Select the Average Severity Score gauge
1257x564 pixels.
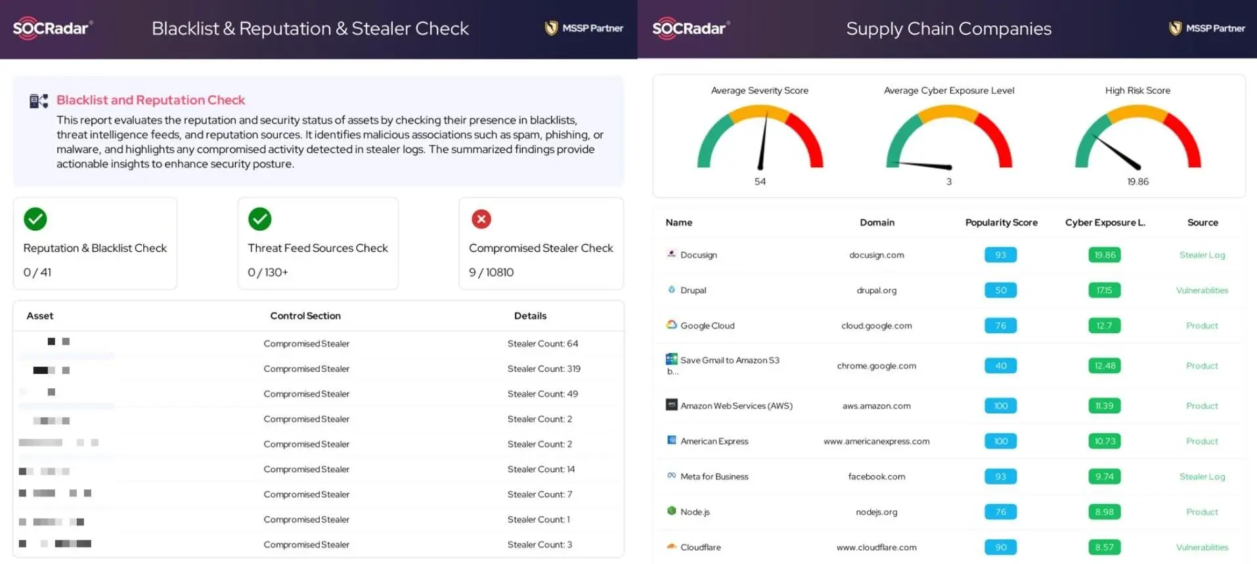coord(760,136)
